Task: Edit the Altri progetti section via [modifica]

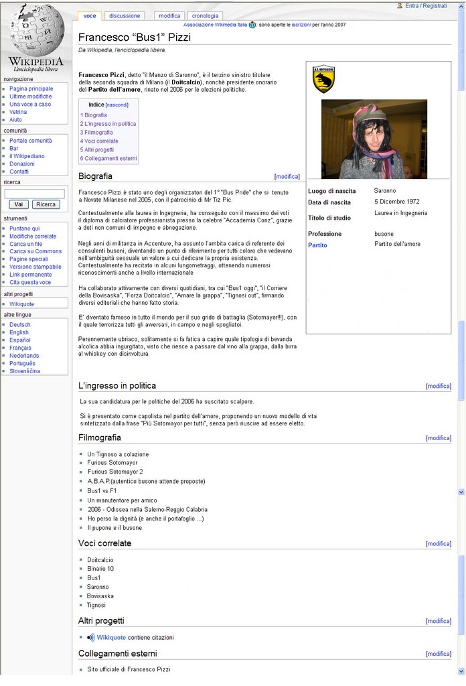Action: coord(439,621)
